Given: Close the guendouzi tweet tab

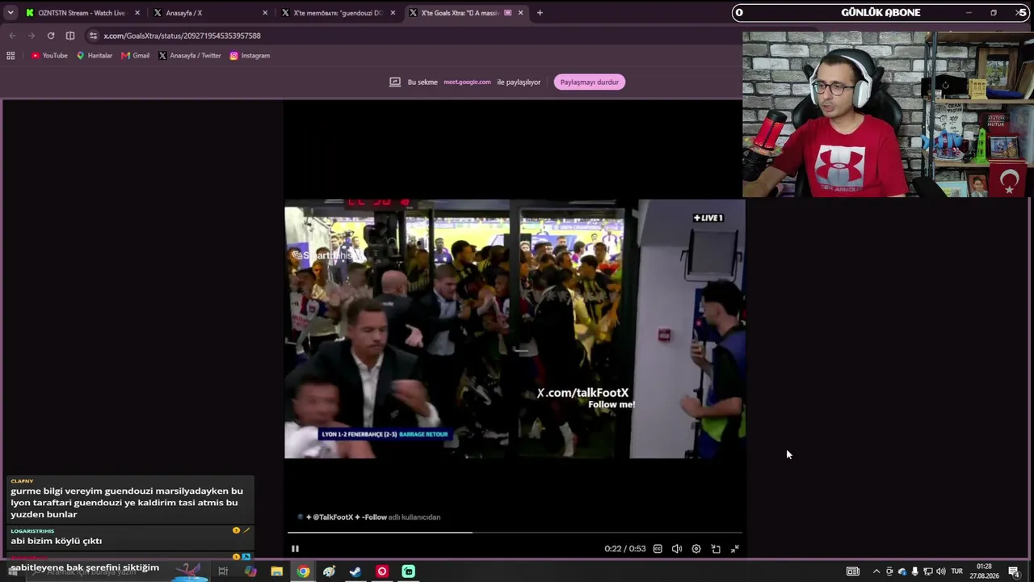Looking at the screenshot, I should point(393,13).
